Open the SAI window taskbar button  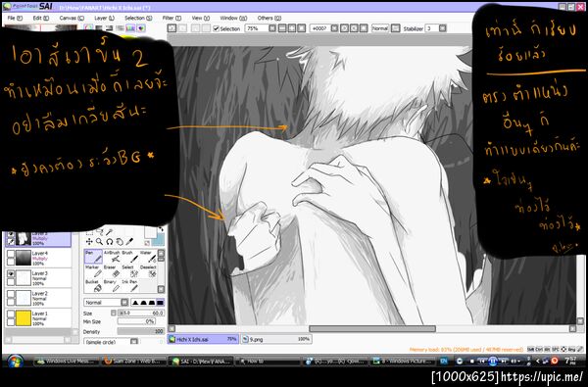click(202, 362)
